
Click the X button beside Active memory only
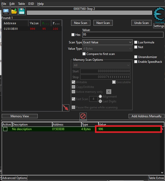(x=108, y=92)
